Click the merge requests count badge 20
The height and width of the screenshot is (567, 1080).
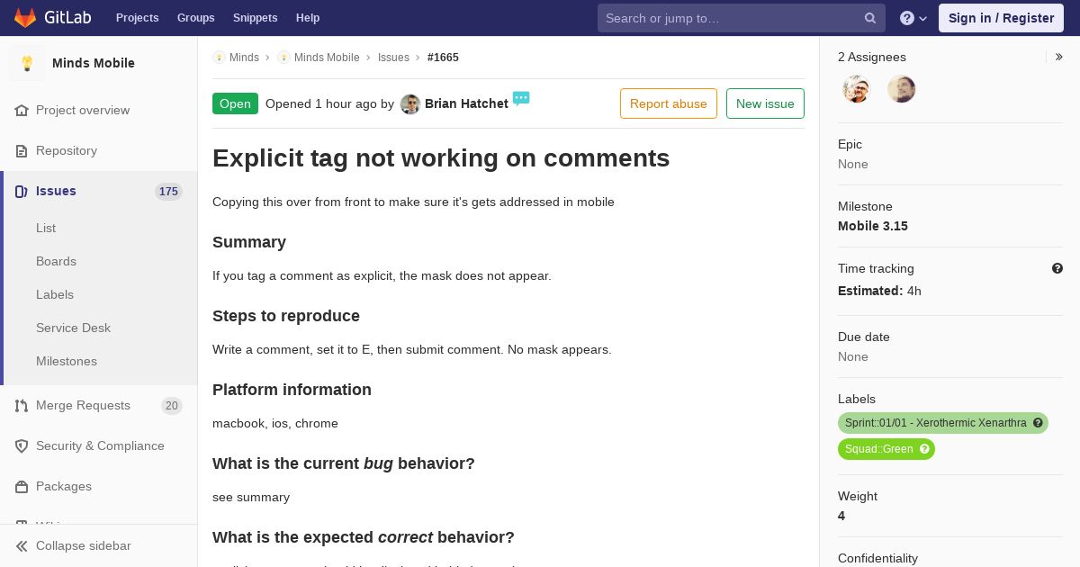[x=172, y=406]
